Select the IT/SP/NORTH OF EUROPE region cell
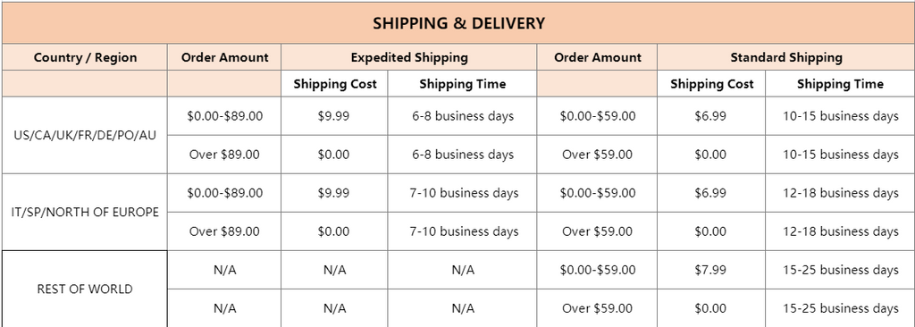The height and width of the screenshot is (327, 915). 85,212
